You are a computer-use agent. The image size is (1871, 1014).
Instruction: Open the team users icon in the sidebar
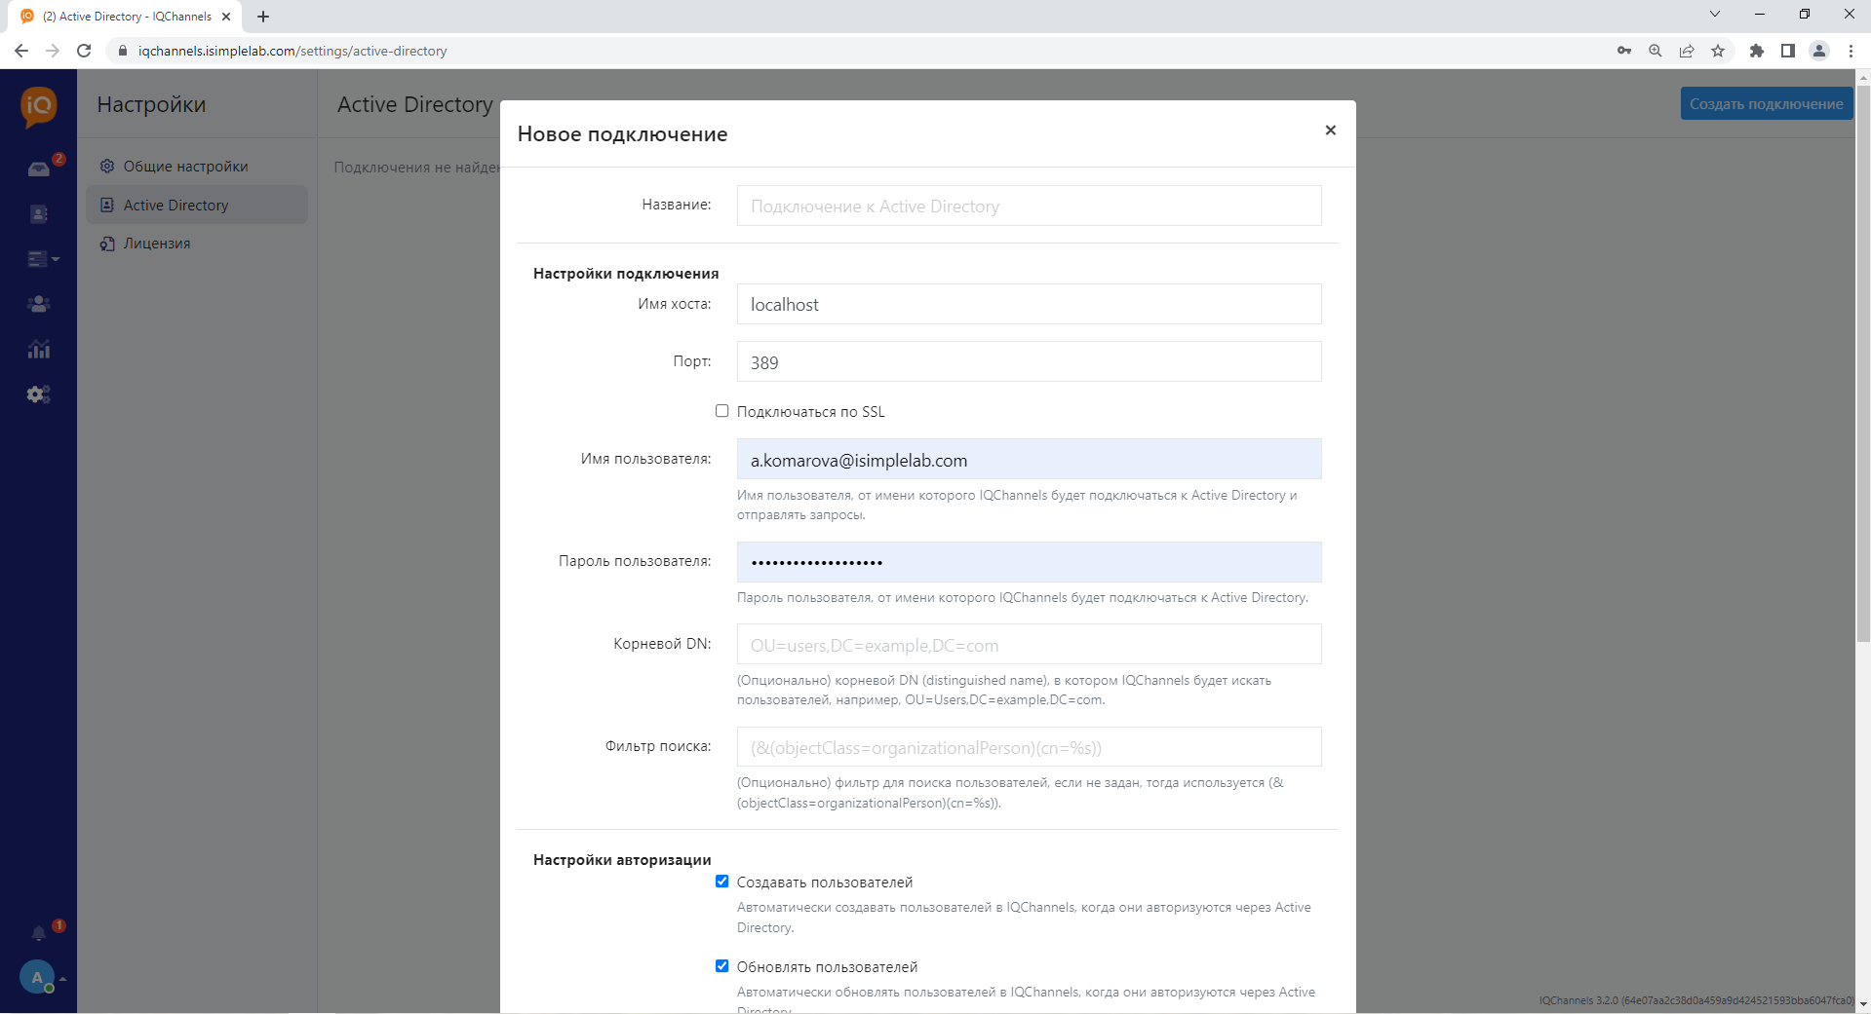click(39, 304)
